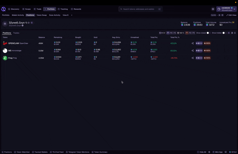The width and height of the screenshot is (238, 154).
Task: Click the SOL price $115.8 indicator
Action: (x=233, y=152)
